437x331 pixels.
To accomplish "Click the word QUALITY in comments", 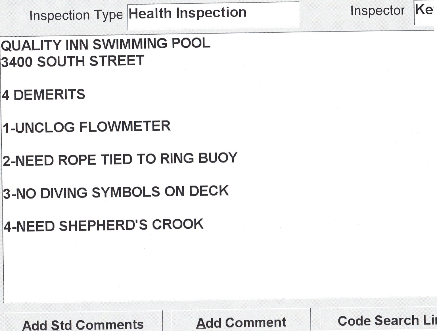I will (31, 45).
